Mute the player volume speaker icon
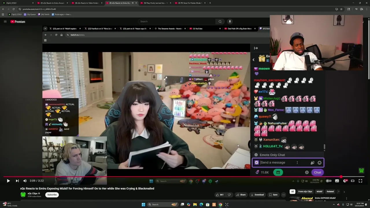Image resolution: width=370 pixels, height=208 pixels. (25, 181)
